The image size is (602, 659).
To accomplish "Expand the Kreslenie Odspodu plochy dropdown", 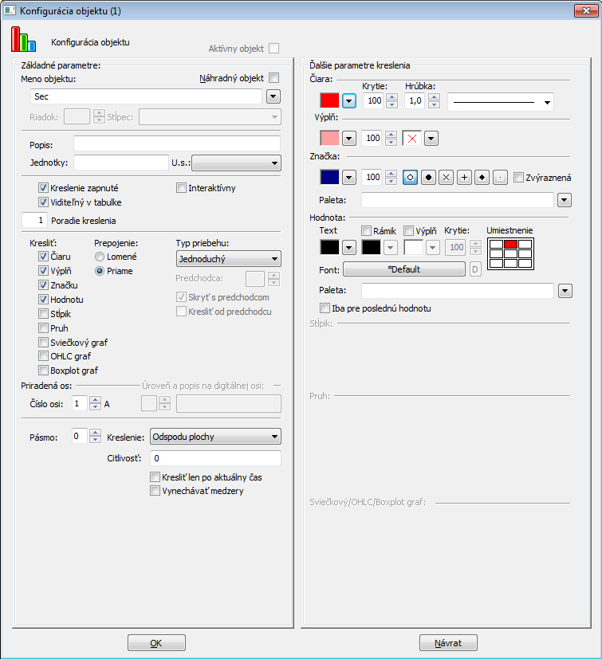I will click(x=215, y=436).
